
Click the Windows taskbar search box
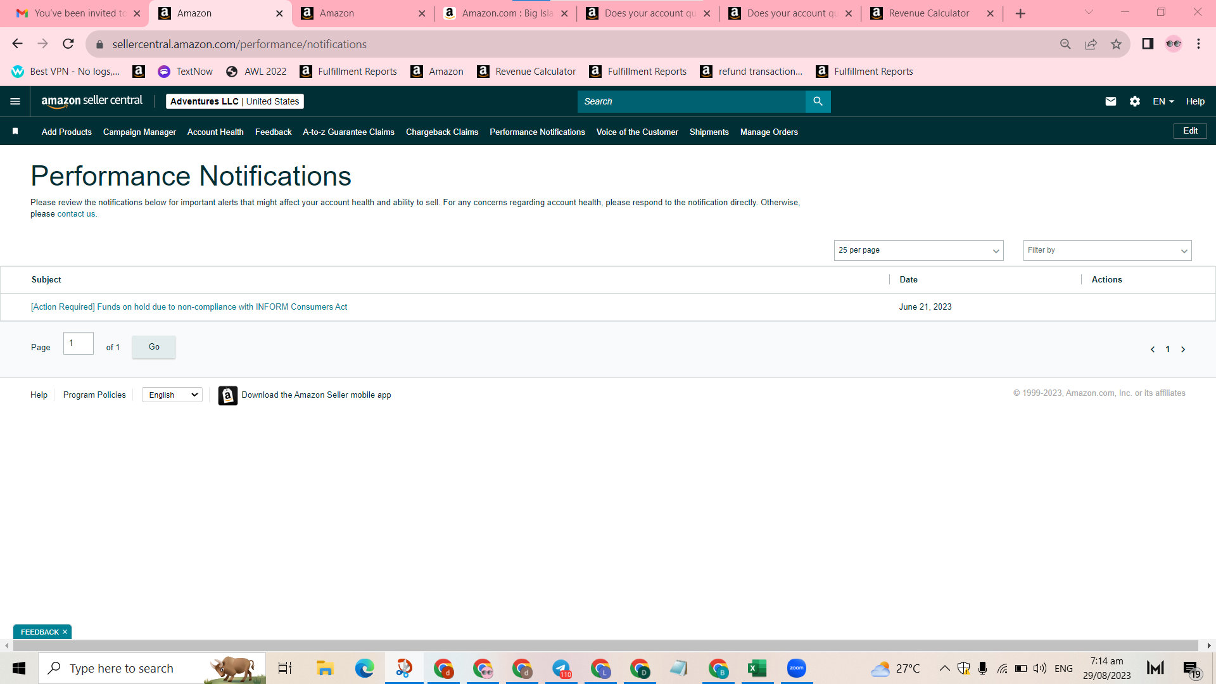(152, 668)
